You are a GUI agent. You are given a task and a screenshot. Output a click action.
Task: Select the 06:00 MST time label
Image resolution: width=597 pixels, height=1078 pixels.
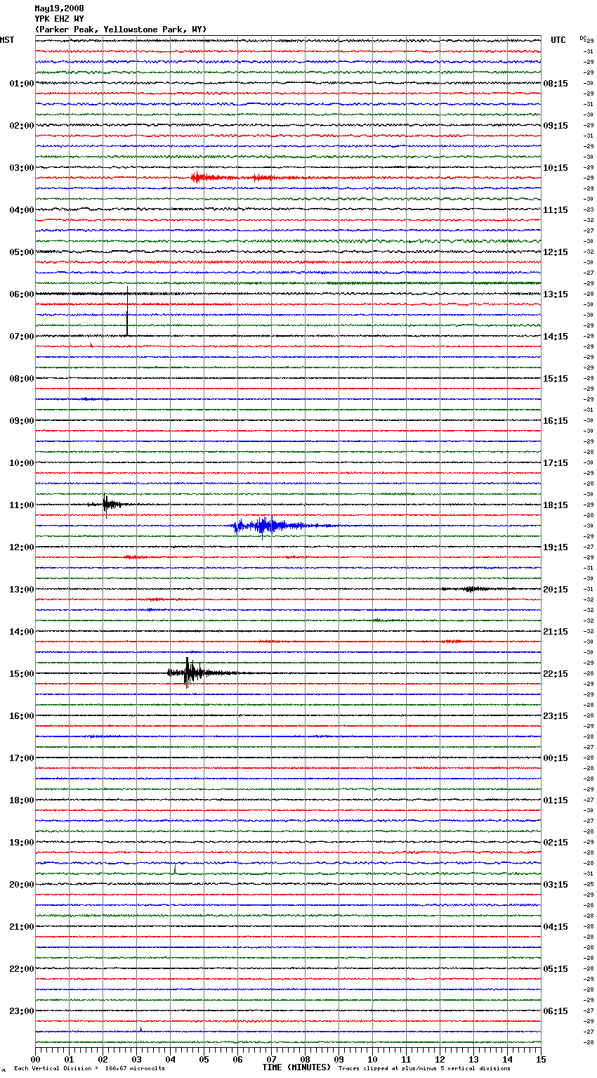[x=21, y=294]
